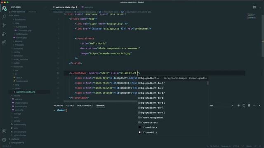Screen dimensions: 264x148
Task: Open the .env.example file
Action: pyautogui.click(x=20, y=132)
